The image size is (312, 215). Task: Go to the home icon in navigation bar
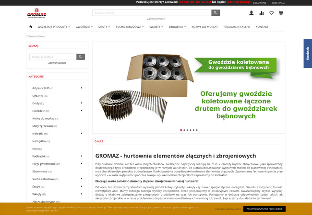click(x=31, y=27)
